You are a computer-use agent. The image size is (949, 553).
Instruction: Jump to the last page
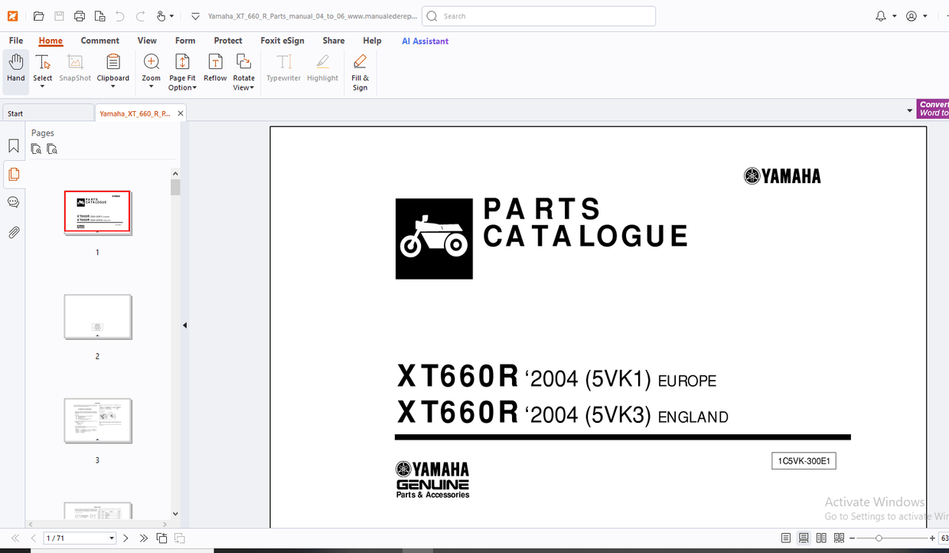coord(143,538)
